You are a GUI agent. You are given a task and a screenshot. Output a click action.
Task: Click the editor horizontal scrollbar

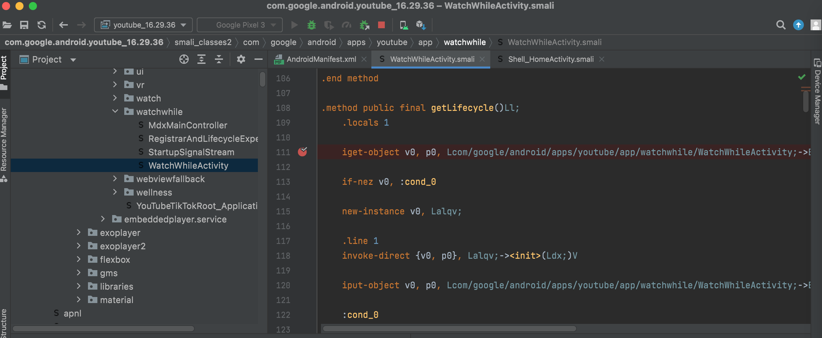click(x=449, y=328)
